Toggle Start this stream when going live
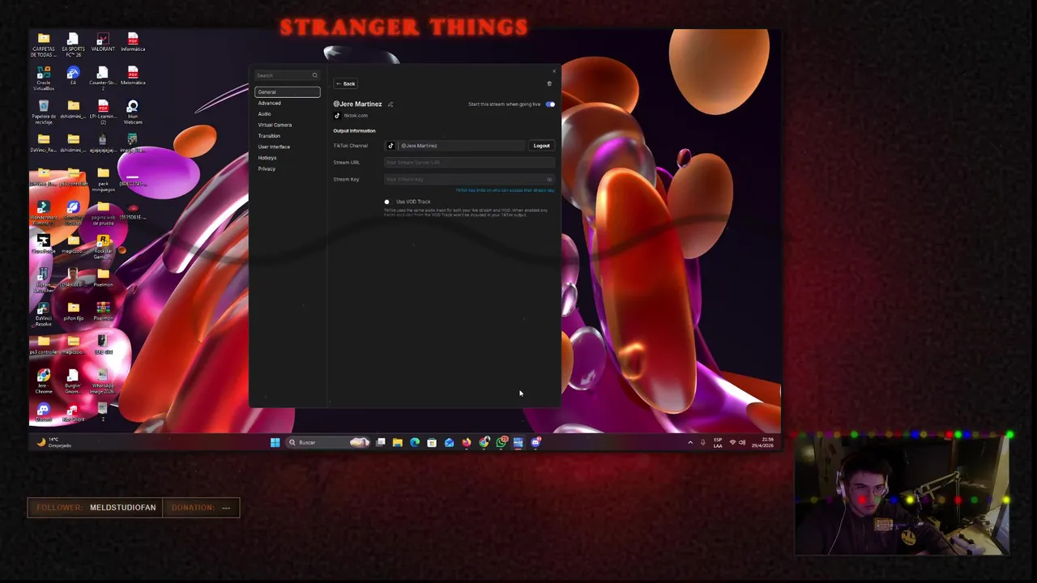 tap(551, 104)
